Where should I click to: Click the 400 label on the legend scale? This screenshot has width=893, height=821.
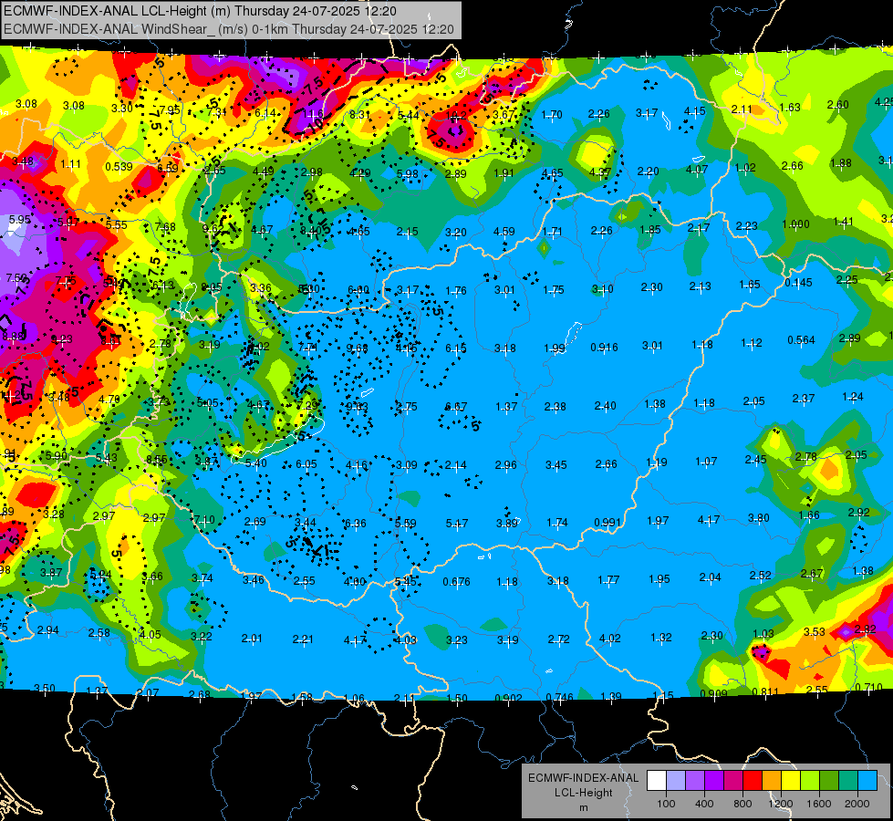pos(704,804)
